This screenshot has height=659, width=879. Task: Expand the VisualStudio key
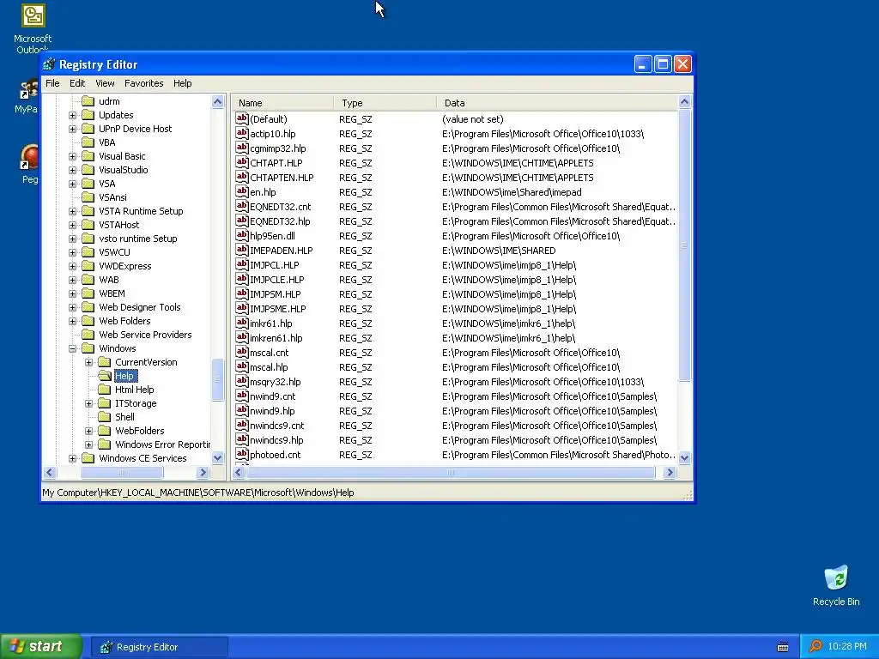click(72, 170)
